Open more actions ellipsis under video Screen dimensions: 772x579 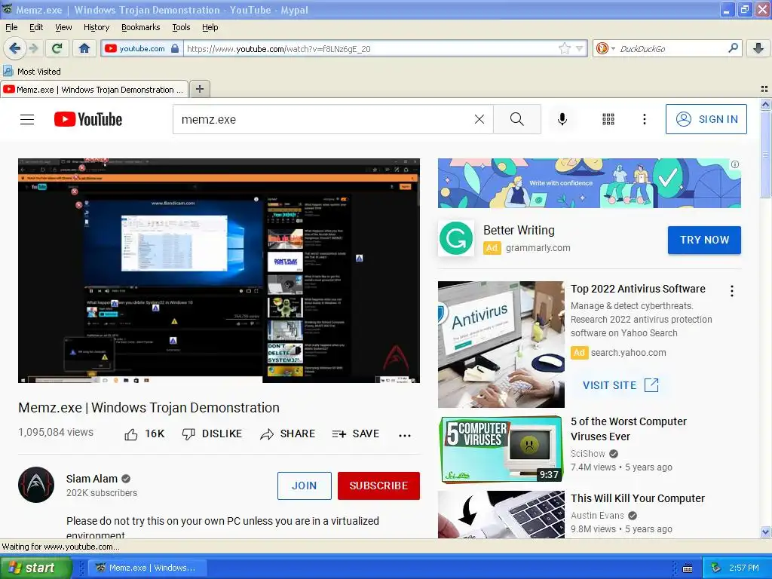coord(405,435)
